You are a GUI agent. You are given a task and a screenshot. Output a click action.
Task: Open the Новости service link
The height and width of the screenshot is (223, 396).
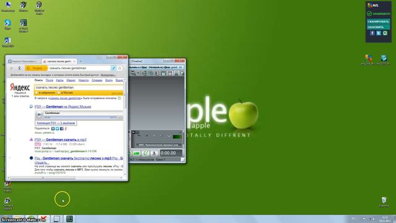pos(84,80)
